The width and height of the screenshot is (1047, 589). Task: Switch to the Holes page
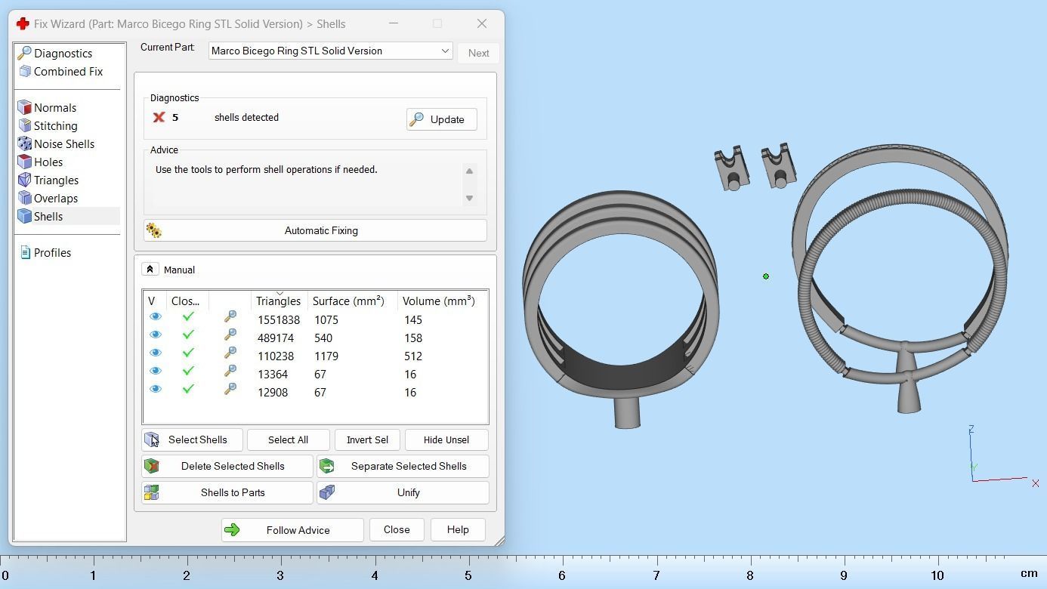point(48,162)
